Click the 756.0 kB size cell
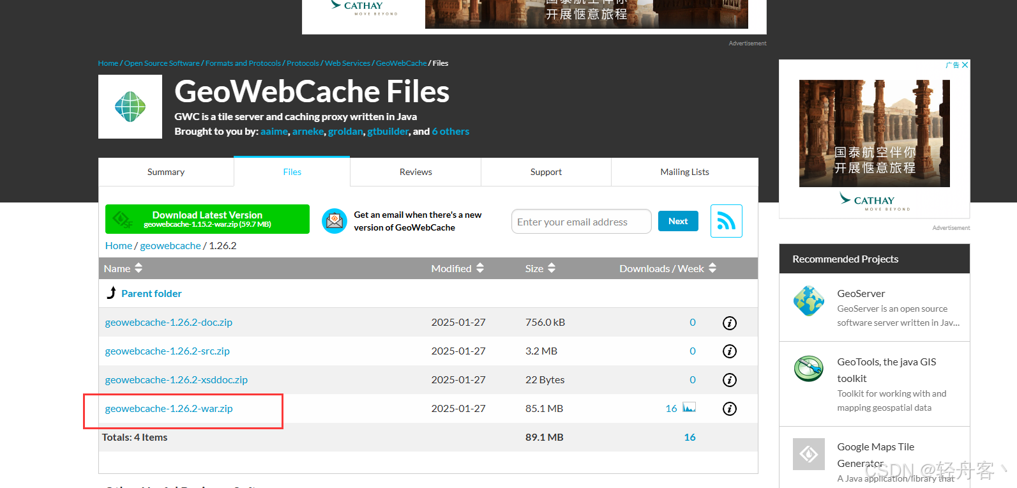Screen dimensions: 1017x488 (545, 323)
